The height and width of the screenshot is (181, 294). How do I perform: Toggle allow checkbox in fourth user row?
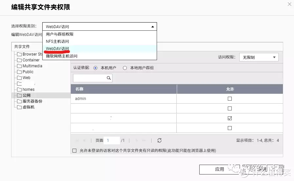(x=230, y=128)
